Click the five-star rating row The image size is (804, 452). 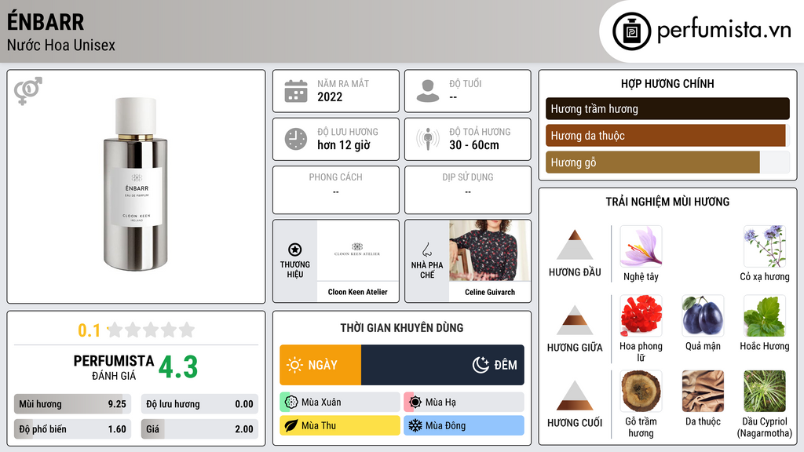tap(152, 330)
